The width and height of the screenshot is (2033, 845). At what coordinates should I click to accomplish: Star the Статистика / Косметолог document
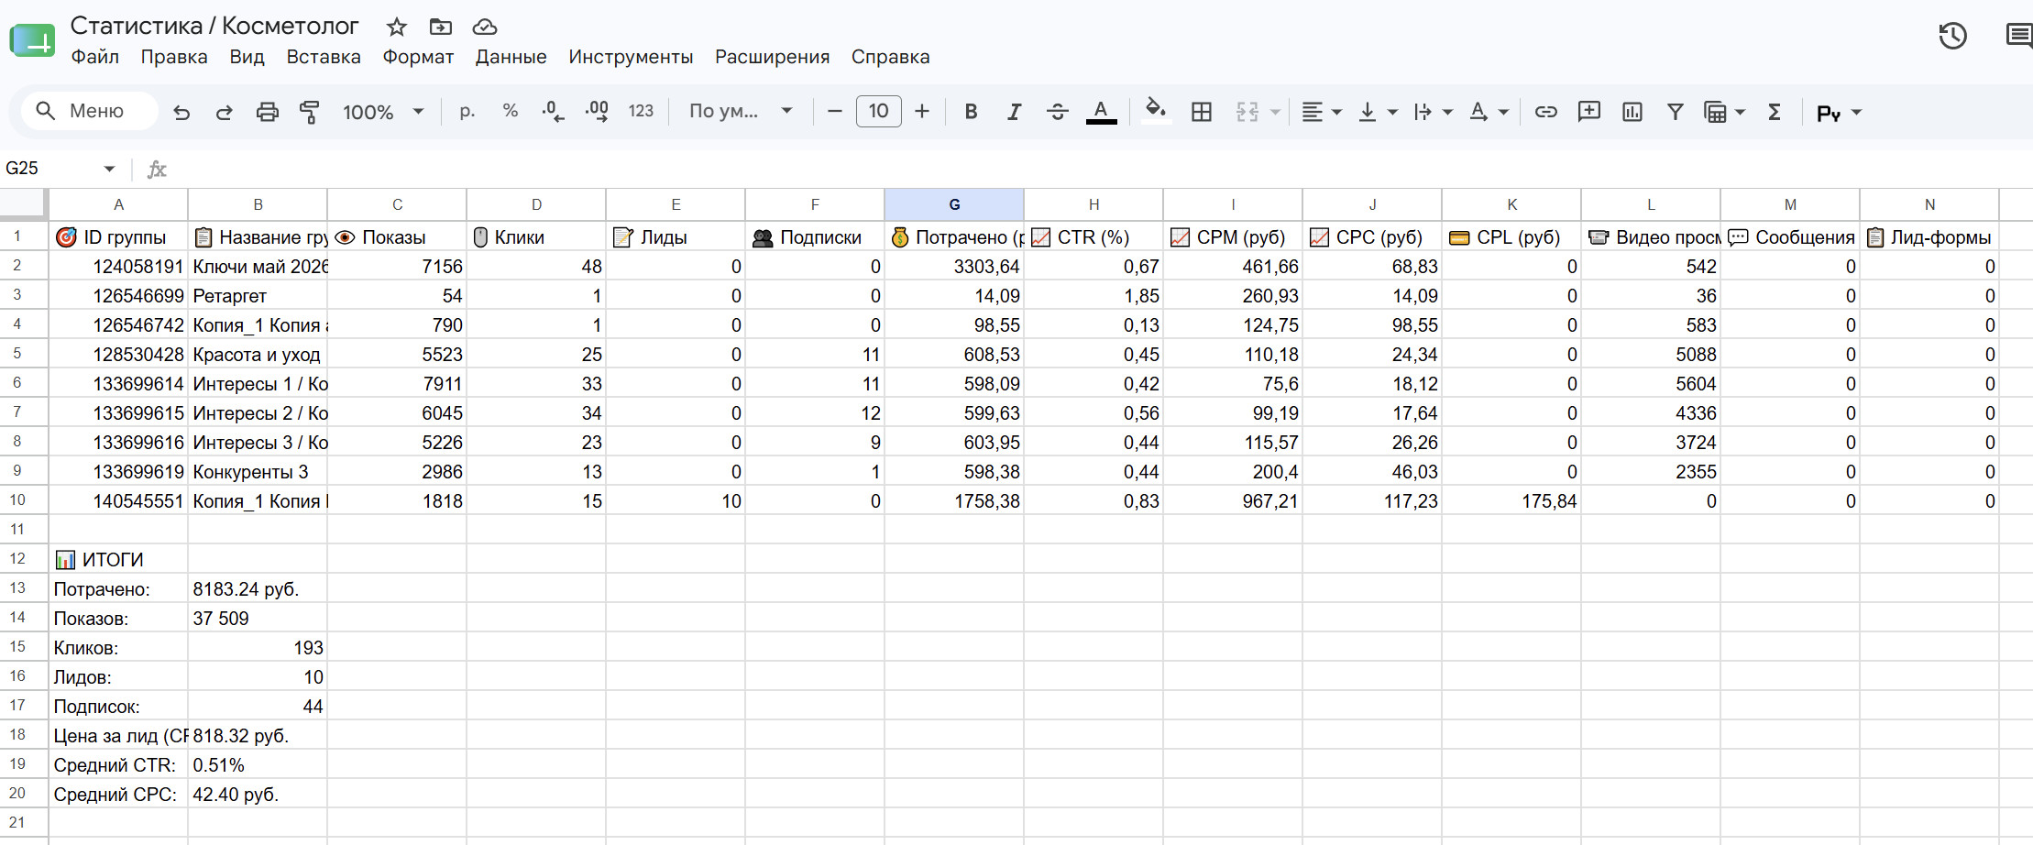[396, 27]
